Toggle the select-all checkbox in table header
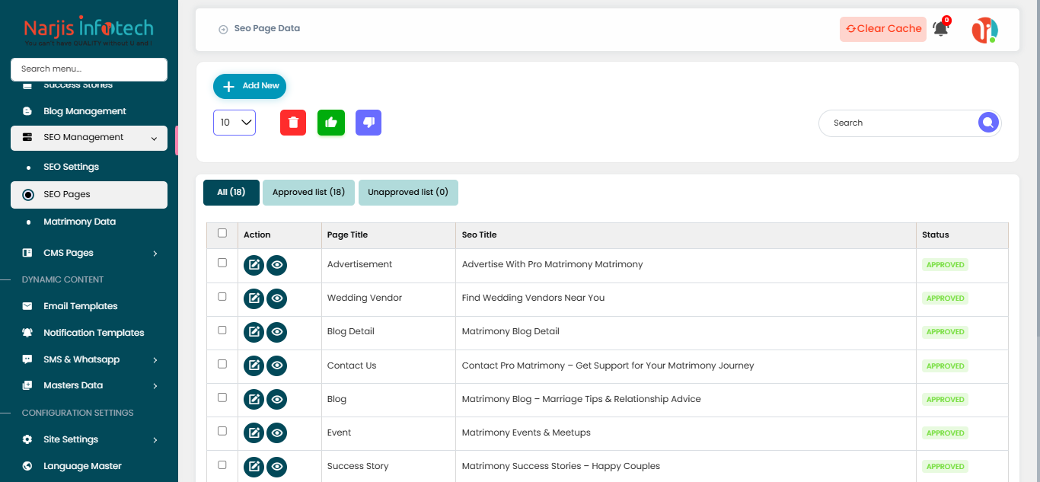The height and width of the screenshot is (482, 1040). point(222,233)
